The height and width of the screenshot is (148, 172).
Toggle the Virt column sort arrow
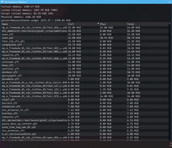tap(98, 24)
